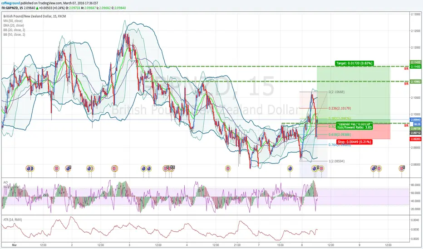The width and height of the screenshot is (423, 249).
Task: Click 80.0000 on RSI scale
Action: point(416,185)
